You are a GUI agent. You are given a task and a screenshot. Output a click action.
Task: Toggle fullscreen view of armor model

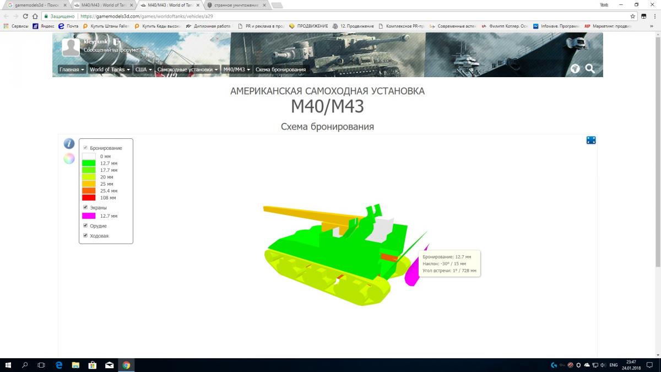click(591, 140)
